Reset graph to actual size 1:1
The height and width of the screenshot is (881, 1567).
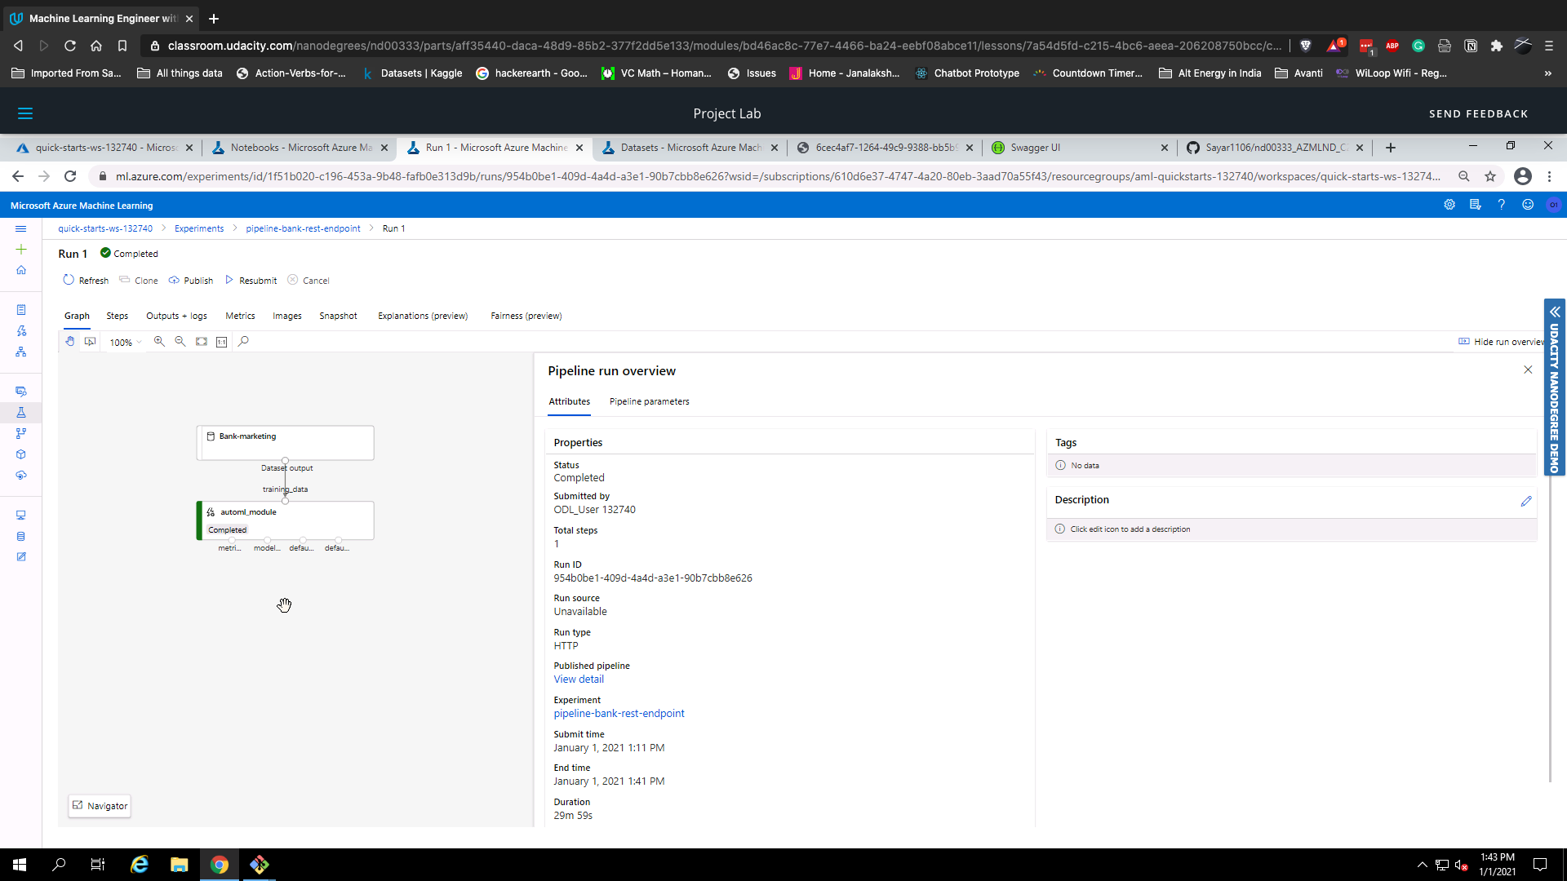pyautogui.click(x=222, y=342)
